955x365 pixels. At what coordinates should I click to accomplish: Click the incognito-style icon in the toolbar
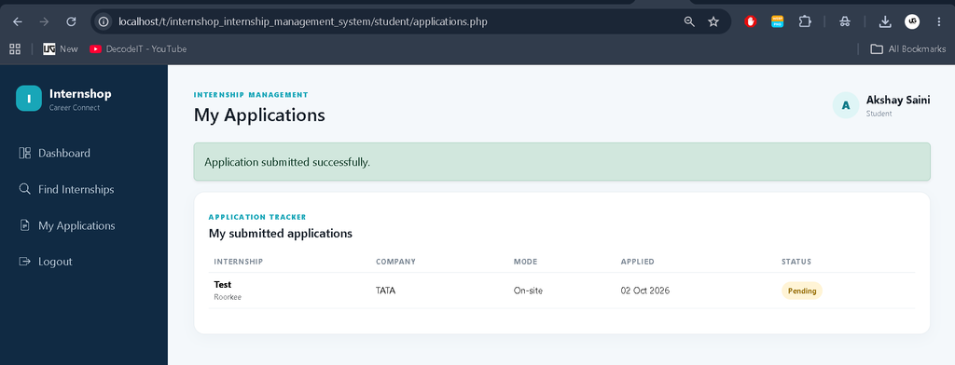click(845, 22)
